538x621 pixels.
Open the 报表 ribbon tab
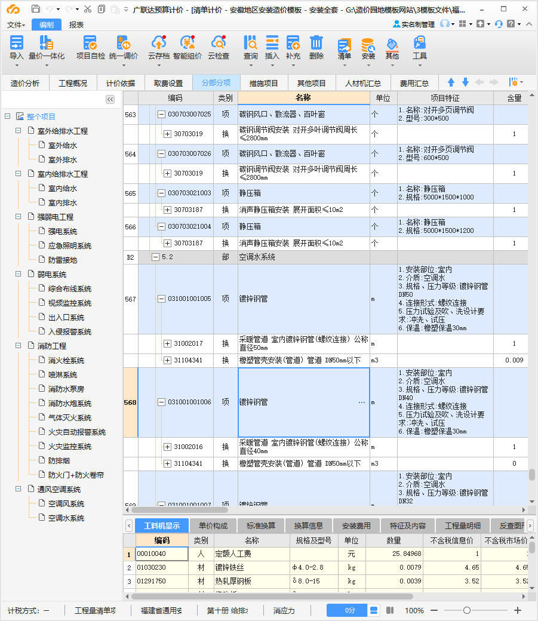click(x=76, y=24)
